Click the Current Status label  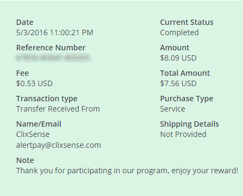(186, 22)
